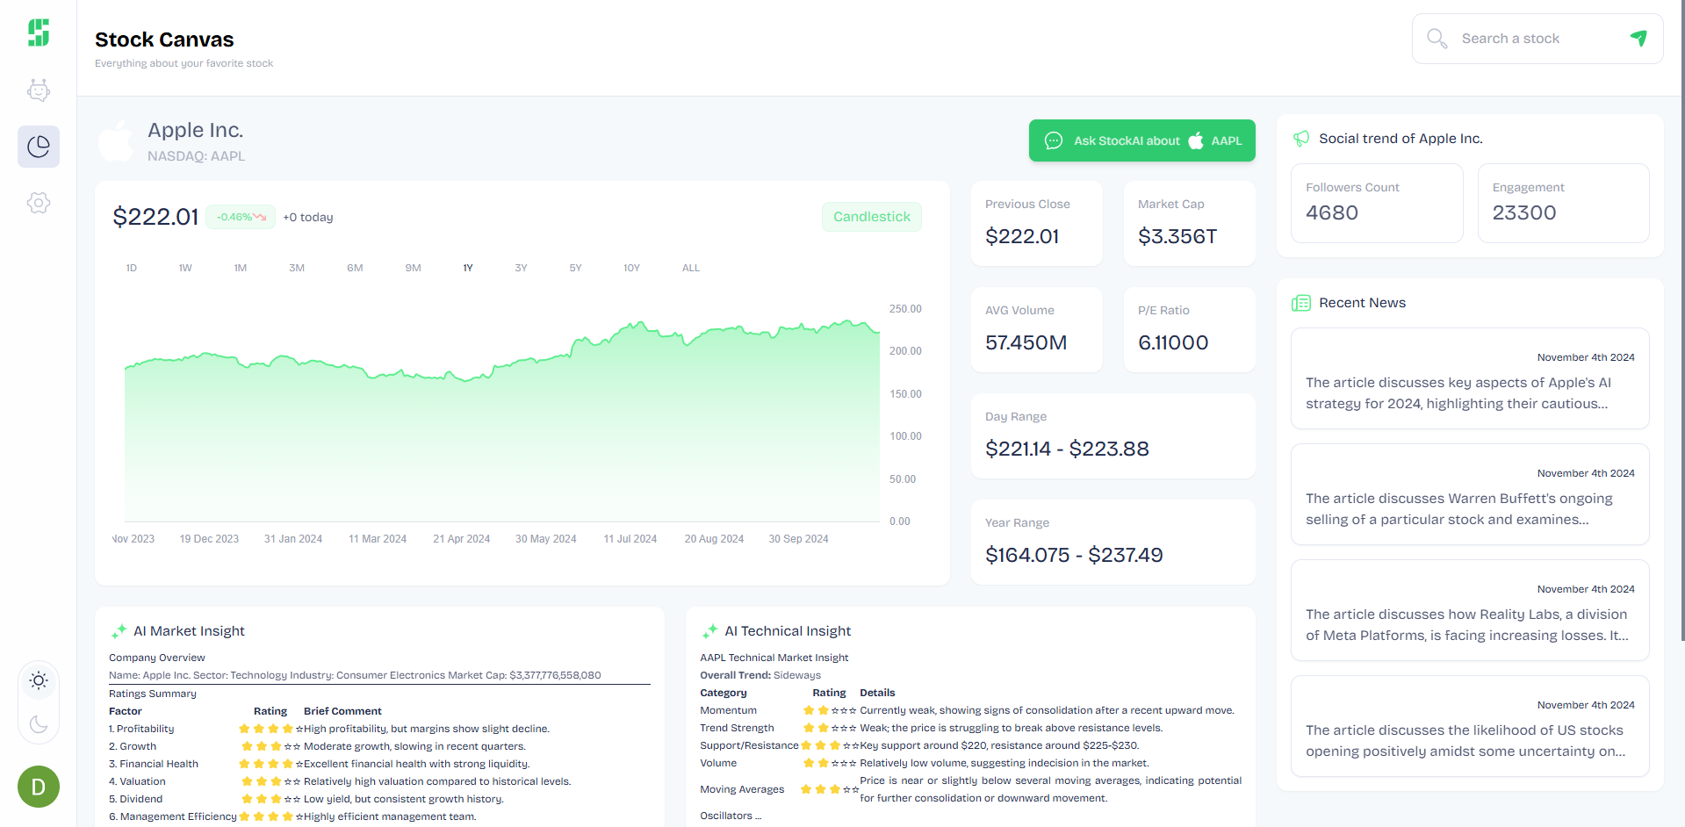Select the 1W time range
This screenshot has width=1685, height=827.
185,268
